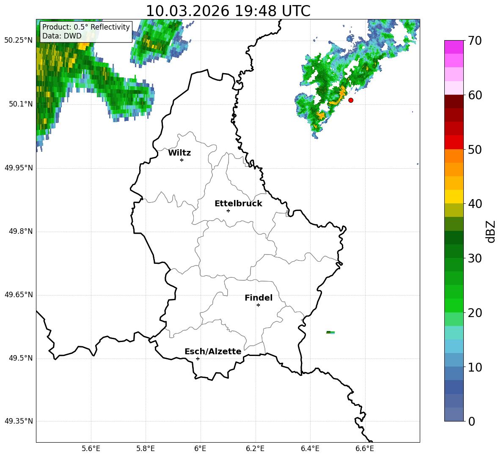Click the Data: DWD text
This screenshot has width=501, height=457.
62,36
